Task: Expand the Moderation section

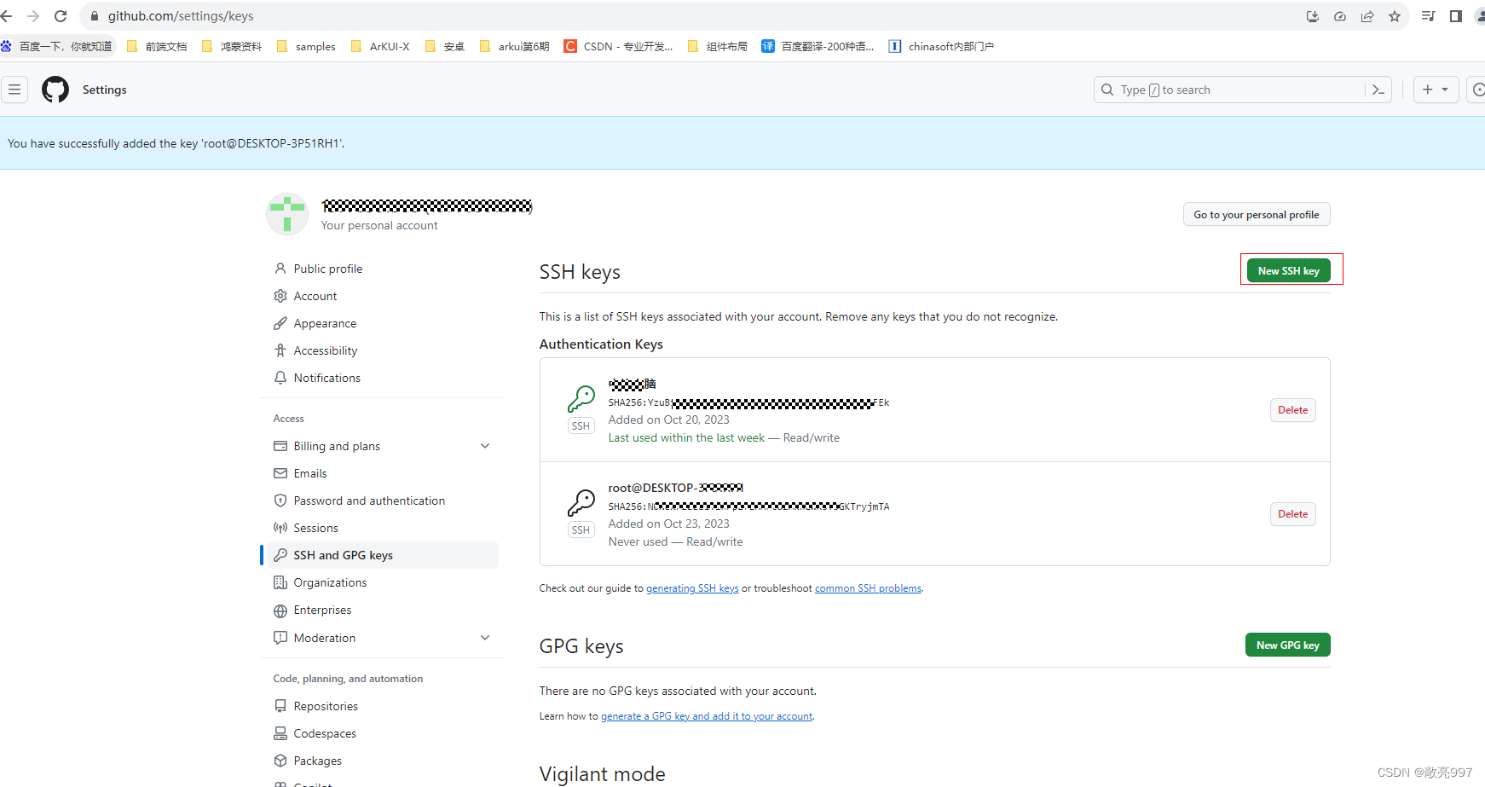Action: [x=484, y=637]
